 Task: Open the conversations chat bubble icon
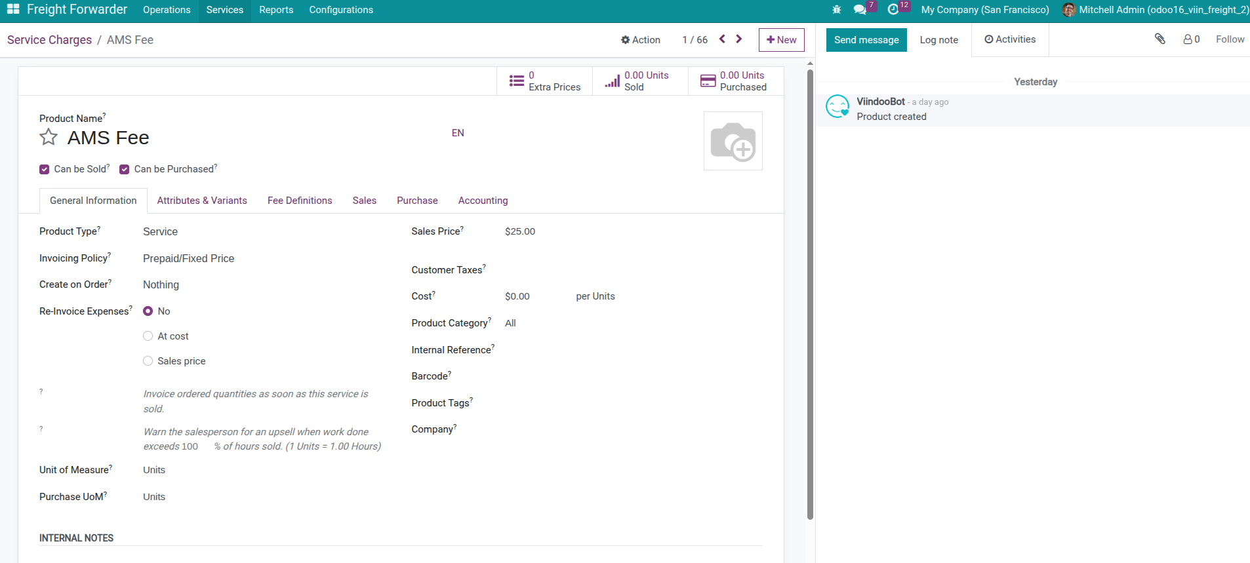pyautogui.click(x=860, y=10)
